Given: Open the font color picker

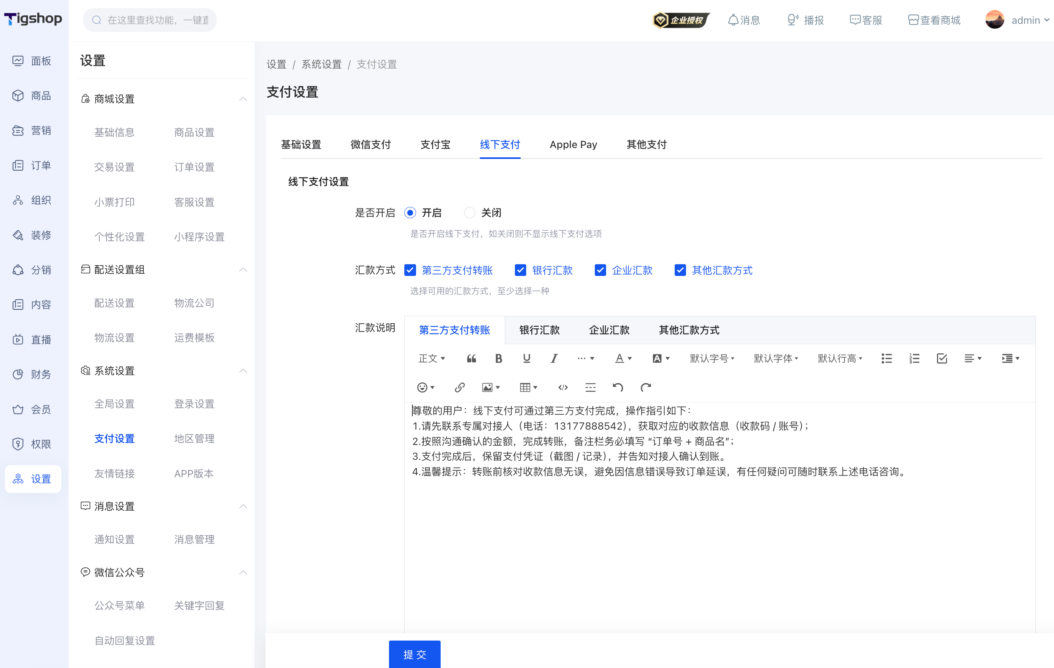Looking at the screenshot, I should pos(623,359).
